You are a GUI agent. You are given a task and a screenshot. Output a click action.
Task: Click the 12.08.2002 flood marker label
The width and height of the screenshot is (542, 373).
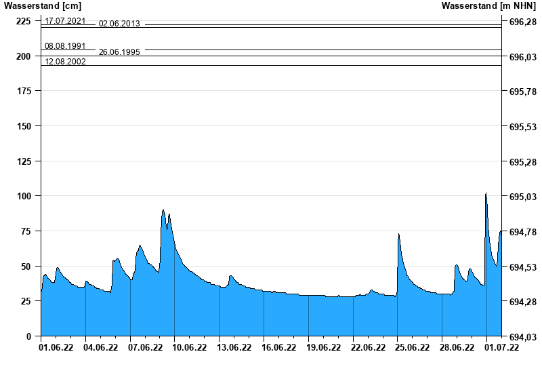(65, 62)
